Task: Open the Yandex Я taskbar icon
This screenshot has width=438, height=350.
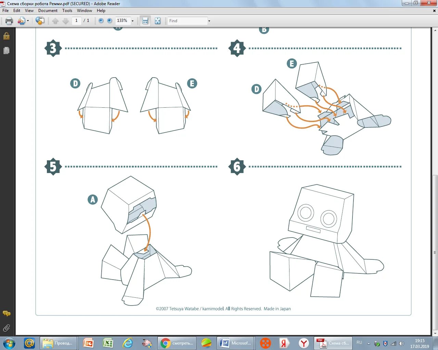Action: tap(284, 343)
